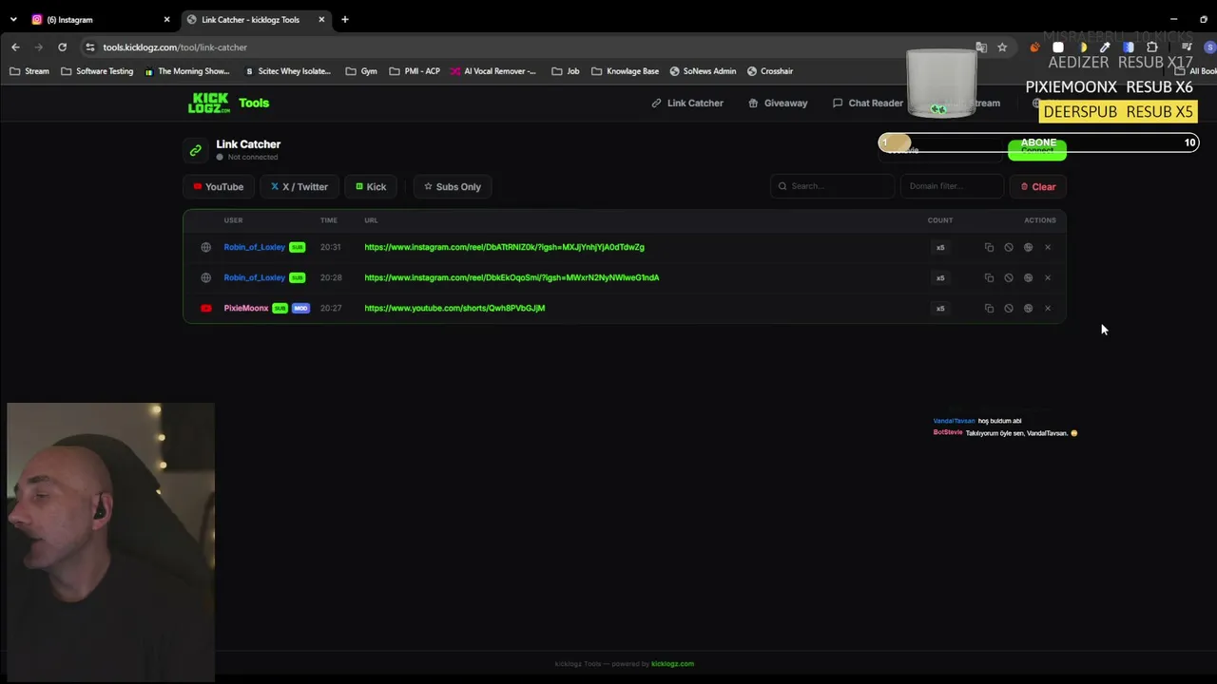The height and width of the screenshot is (684, 1217).
Task: Clear all caught links
Action: [x=1037, y=186]
